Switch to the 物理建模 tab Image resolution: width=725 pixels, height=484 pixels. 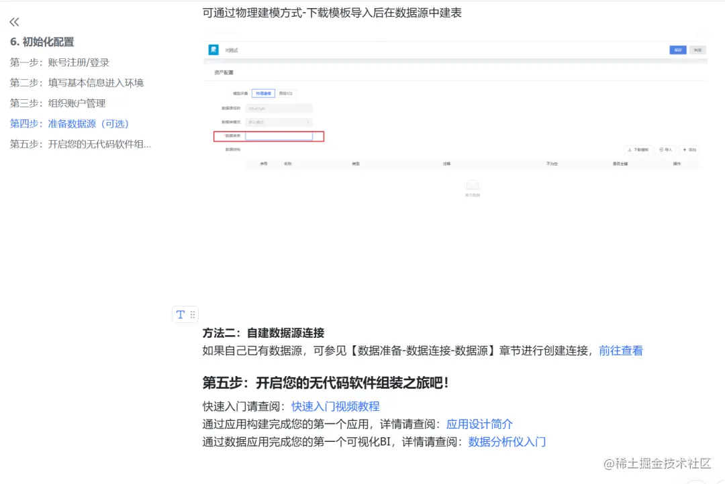(264, 93)
